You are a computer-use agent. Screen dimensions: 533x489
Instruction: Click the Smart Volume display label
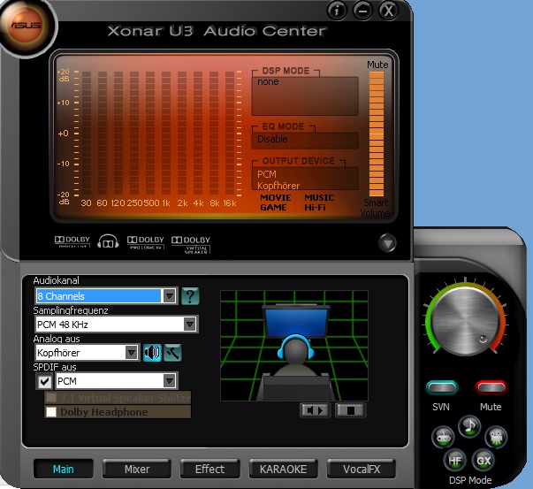[375, 208]
